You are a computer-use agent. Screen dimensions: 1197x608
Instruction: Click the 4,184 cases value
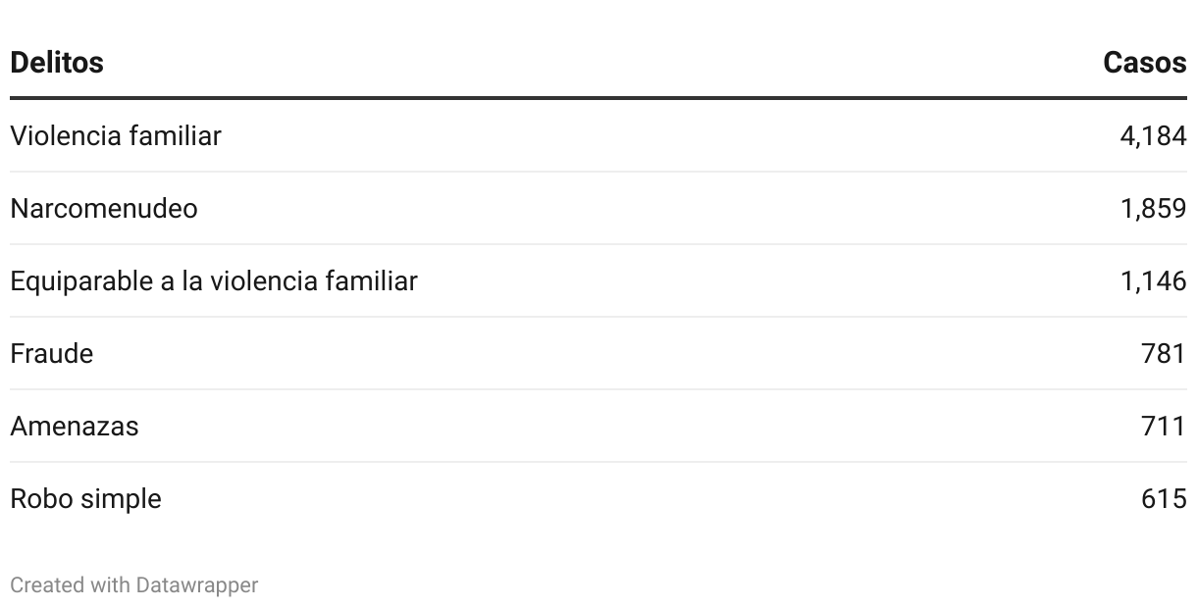pos(1153,135)
